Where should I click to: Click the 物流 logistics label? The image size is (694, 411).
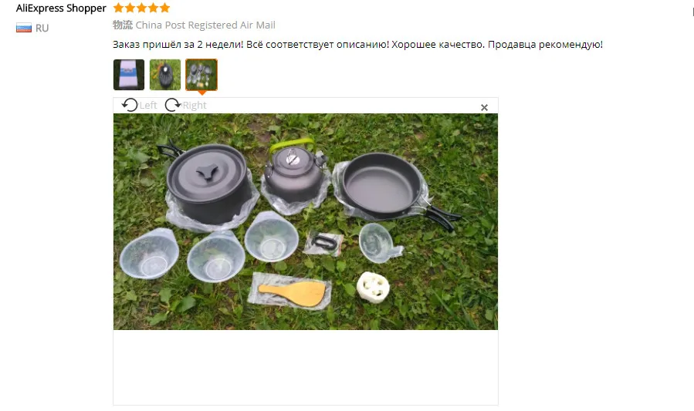123,25
